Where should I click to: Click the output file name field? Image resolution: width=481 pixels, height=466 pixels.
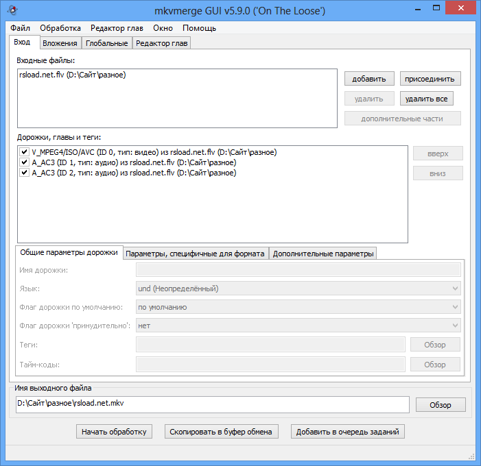click(x=213, y=404)
